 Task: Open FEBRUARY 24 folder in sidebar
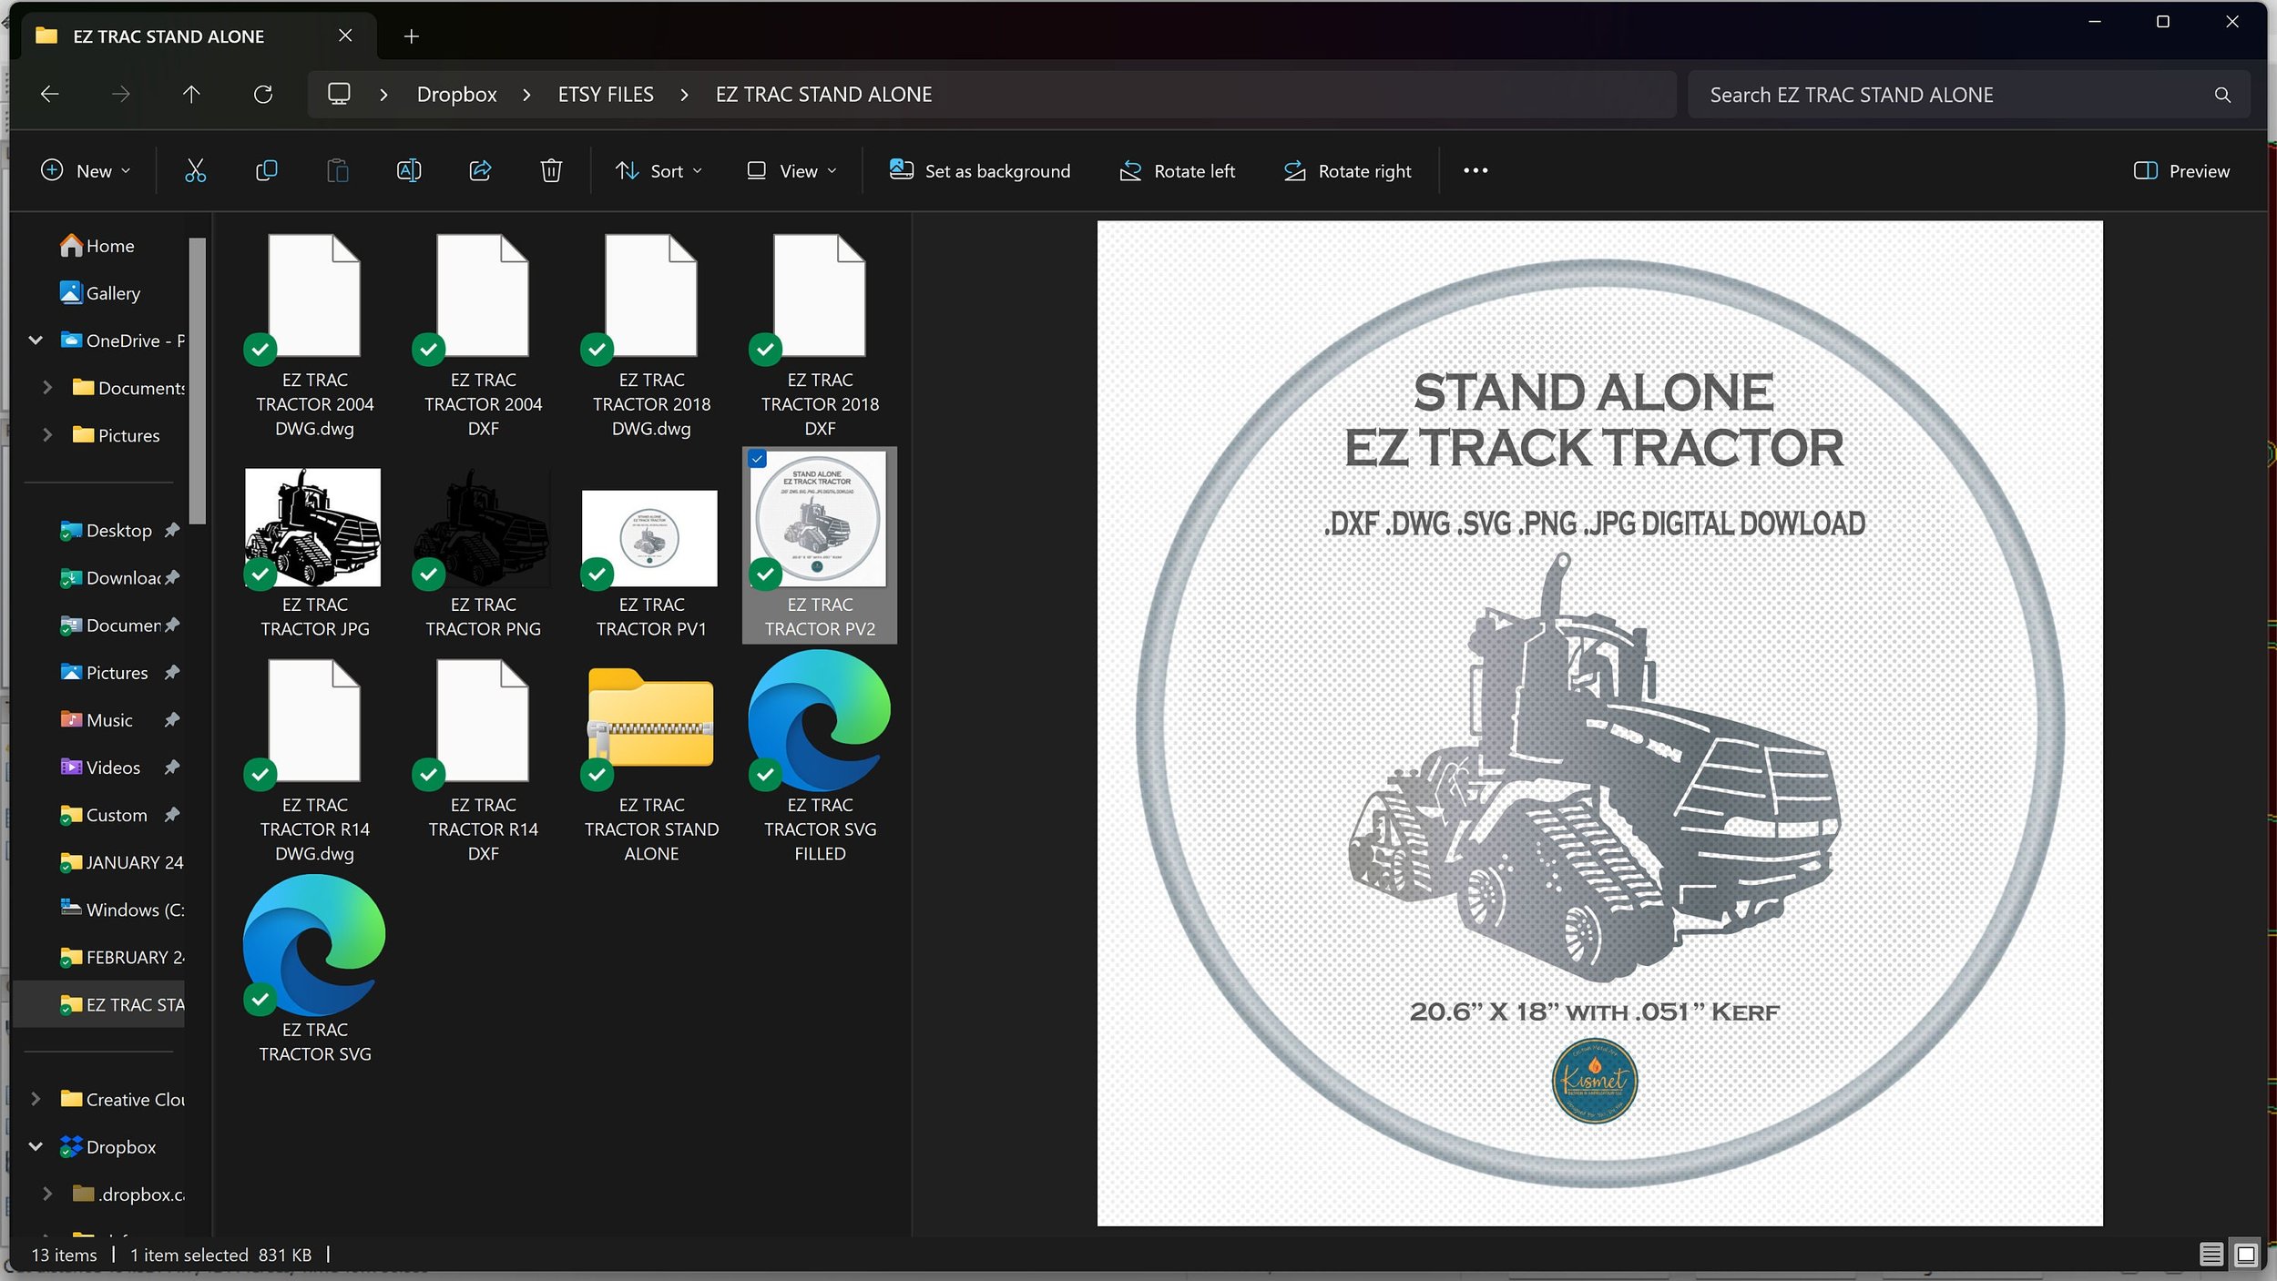click(121, 957)
